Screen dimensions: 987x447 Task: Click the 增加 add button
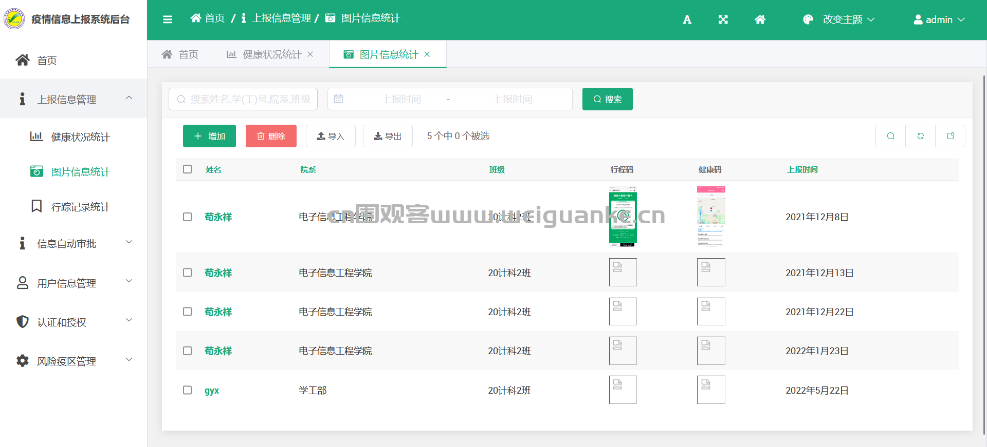[x=209, y=136]
